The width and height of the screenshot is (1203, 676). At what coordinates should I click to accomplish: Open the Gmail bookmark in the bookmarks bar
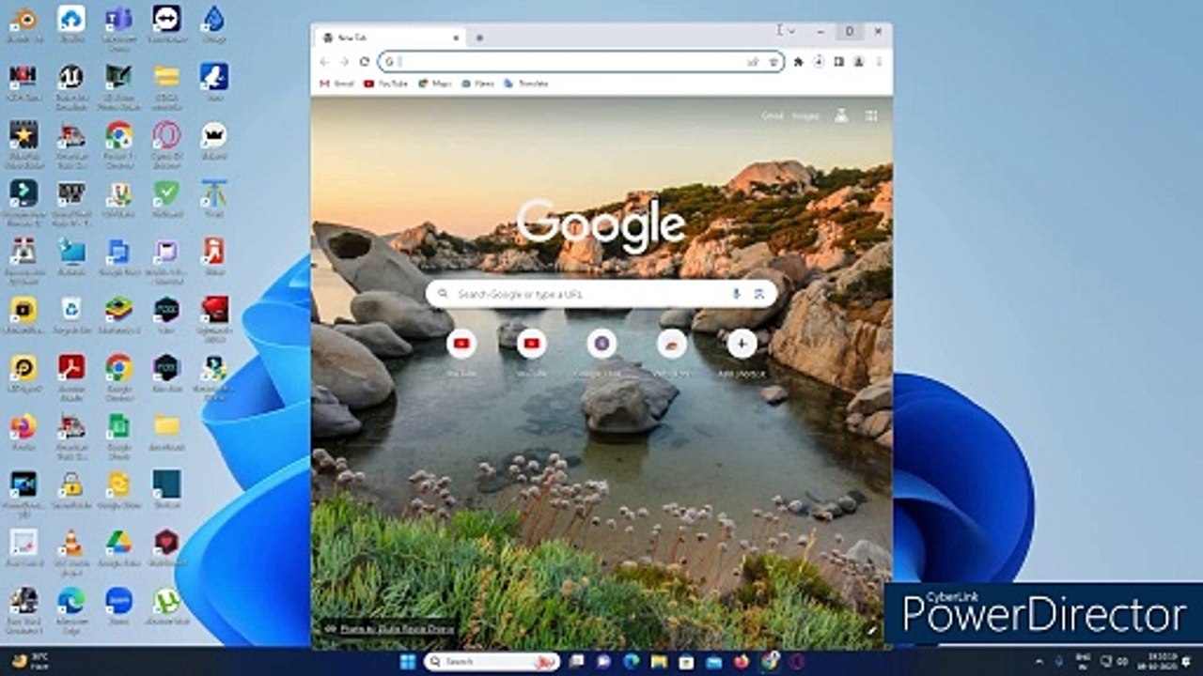pyautogui.click(x=337, y=84)
